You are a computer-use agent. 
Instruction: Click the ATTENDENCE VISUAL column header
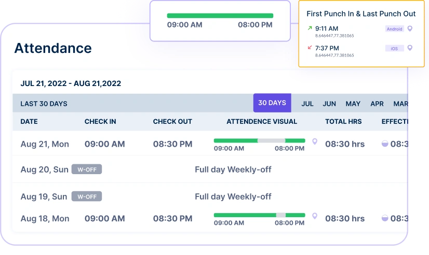(x=262, y=122)
